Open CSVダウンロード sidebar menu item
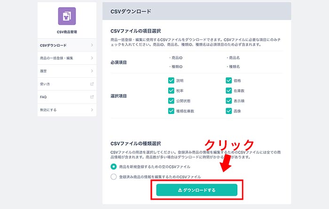 [67, 45]
